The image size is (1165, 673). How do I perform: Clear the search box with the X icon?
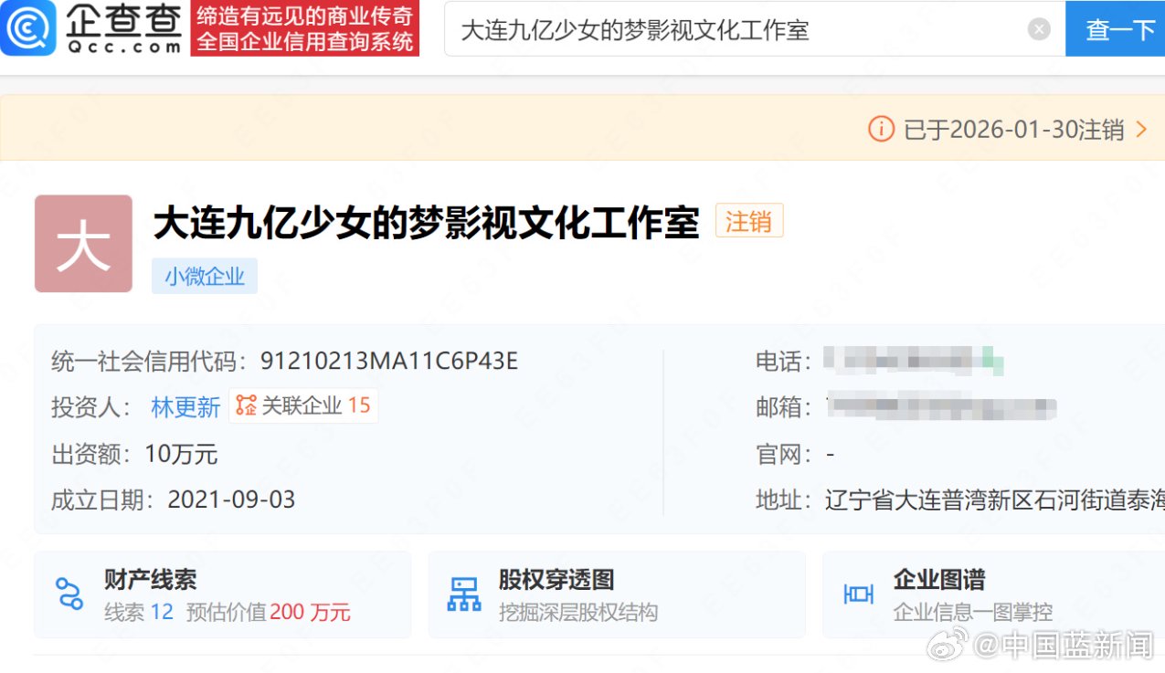pos(1039,28)
